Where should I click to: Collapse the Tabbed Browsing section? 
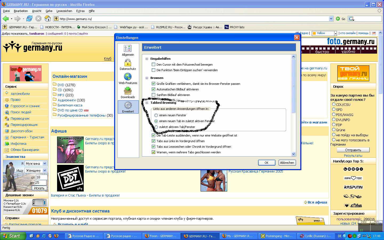[147, 103]
